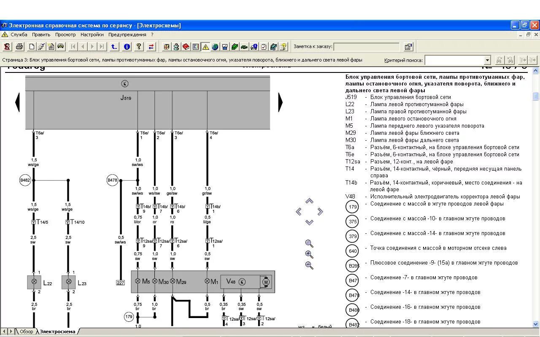Click the globe toolbar icon
Image resolution: width=540 pixels, height=337 pixels.
215,47
